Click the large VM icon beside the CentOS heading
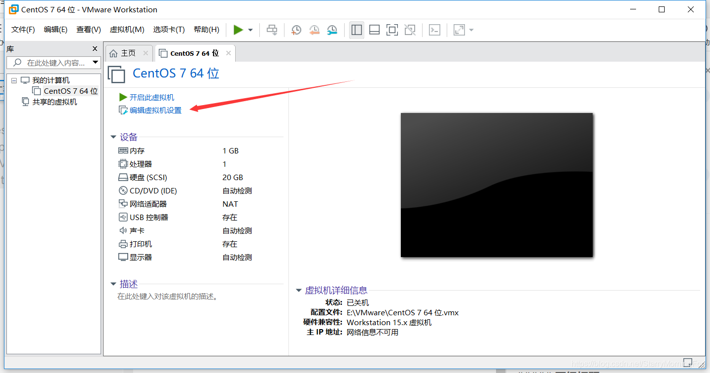This screenshot has width=710, height=373. [x=116, y=74]
